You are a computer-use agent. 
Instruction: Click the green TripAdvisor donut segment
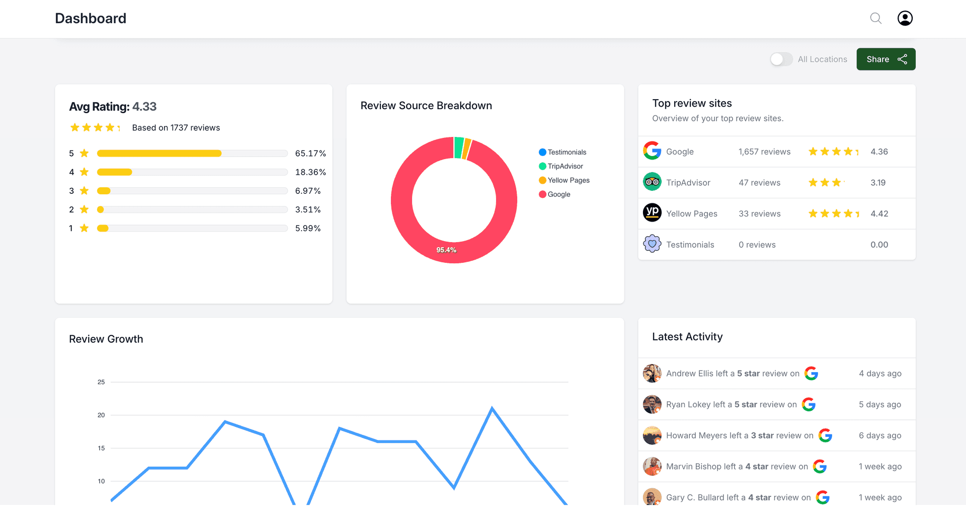tap(458, 148)
